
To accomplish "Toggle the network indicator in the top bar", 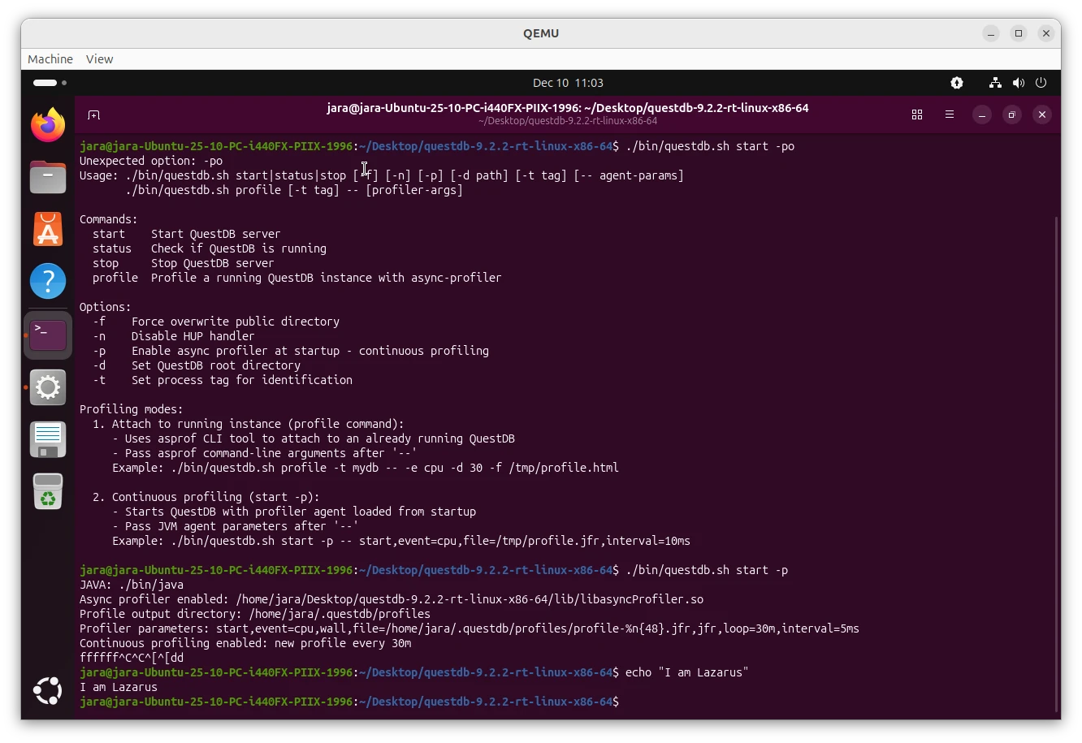I will [x=994, y=83].
